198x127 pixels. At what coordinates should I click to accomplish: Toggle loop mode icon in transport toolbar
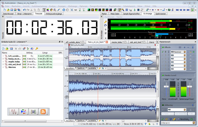169,10
